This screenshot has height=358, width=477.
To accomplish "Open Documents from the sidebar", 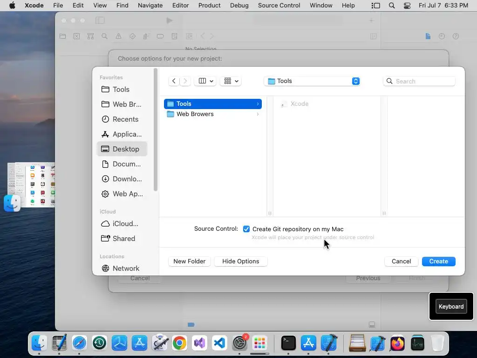I will (x=122, y=164).
